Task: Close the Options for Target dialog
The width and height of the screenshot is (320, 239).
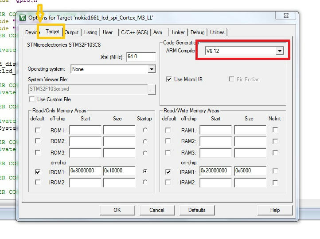Action: tap(285, 15)
